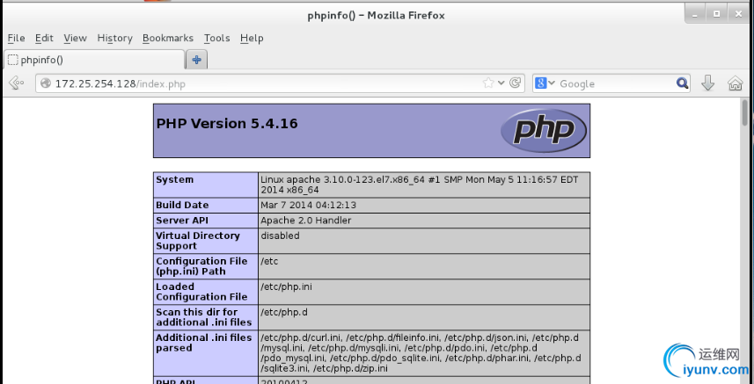
Task: Click the 'Apache 2.0 Handler' value
Action: pyautogui.click(x=306, y=221)
